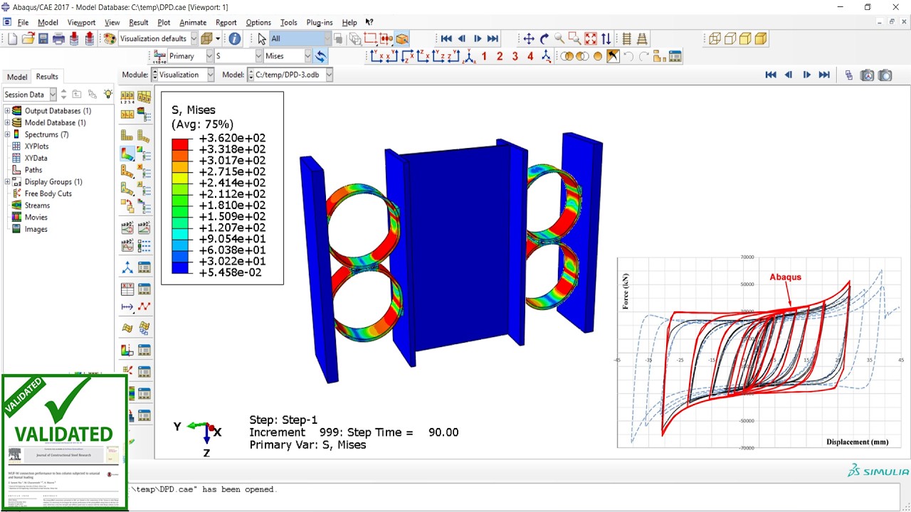Viewport: 911px width, 512px height.
Task: Open the probe values arrow-plus icon
Action: coord(127,307)
